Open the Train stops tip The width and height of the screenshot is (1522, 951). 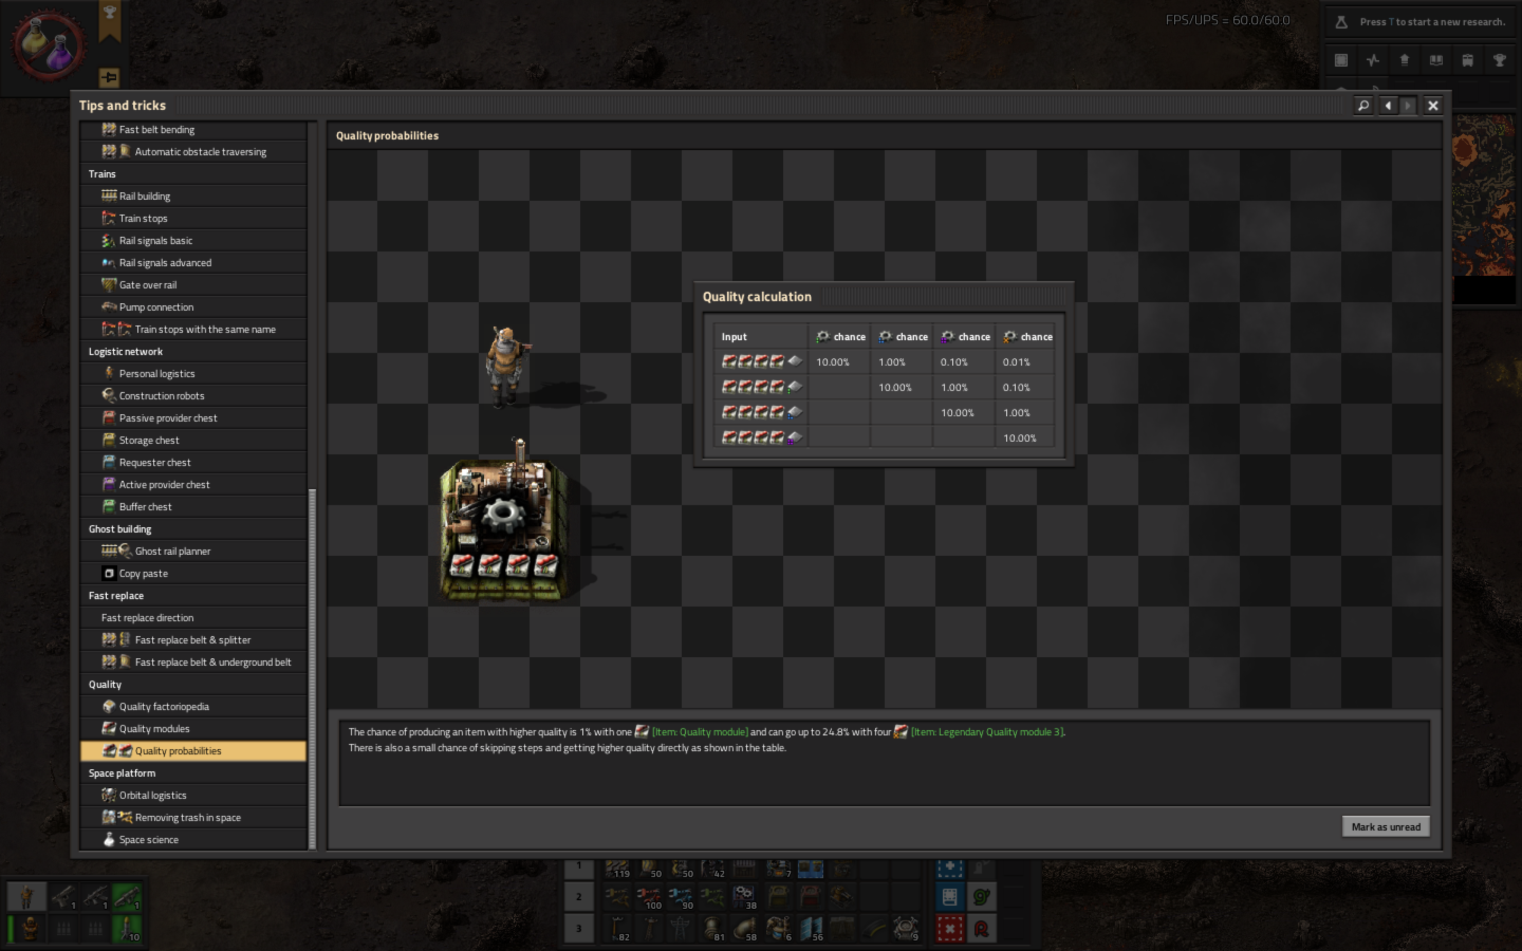coord(194,218)
